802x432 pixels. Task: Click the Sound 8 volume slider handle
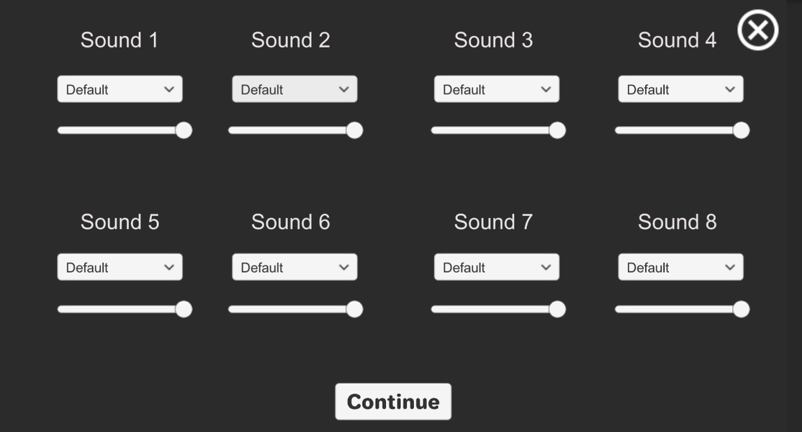coord(741,309)
